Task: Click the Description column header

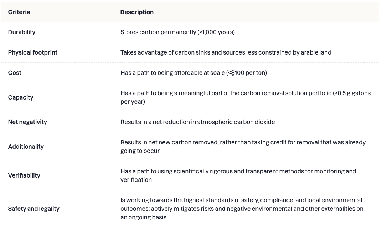Action: point(137,12)
